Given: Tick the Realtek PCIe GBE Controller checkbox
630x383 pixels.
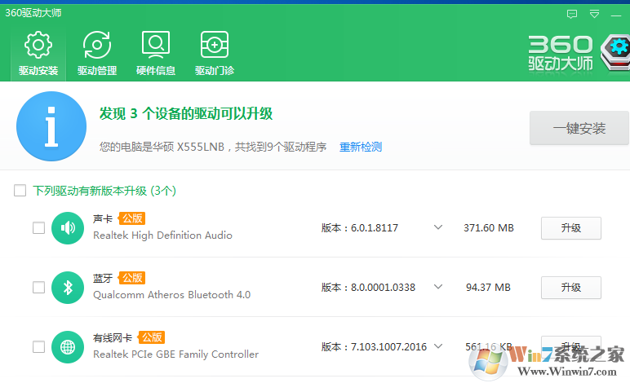Looking at the screenshot, I should (x=38, y=346).
